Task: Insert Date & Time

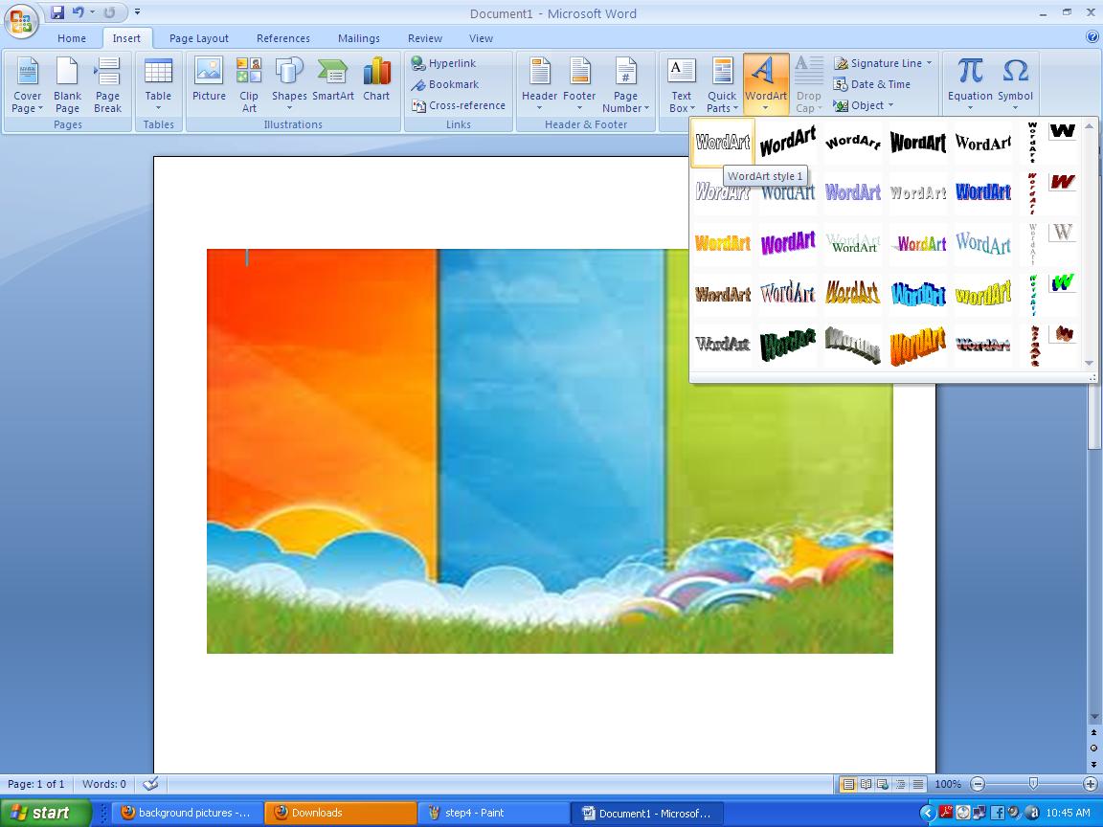Action: coord(871,84)
